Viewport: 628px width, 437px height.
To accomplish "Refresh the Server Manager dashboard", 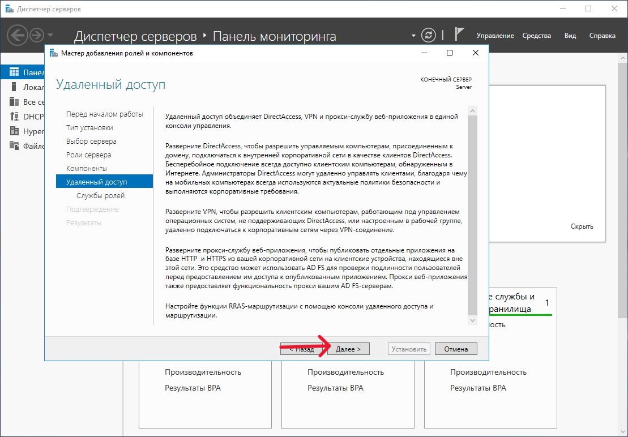I will (x=430, y=35).
